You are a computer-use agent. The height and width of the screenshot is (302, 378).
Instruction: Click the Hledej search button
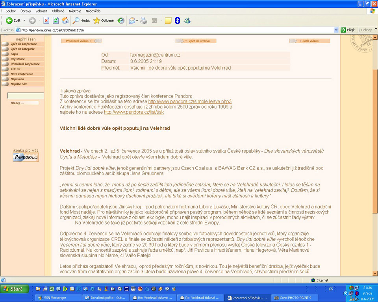click(23, 103)
